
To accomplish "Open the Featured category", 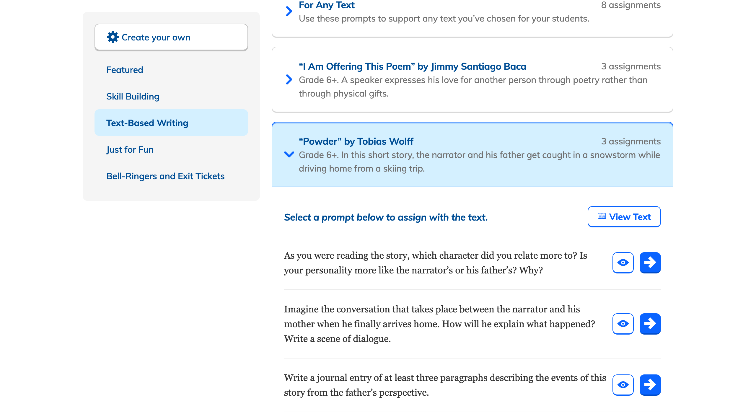I will pos(125,70).
